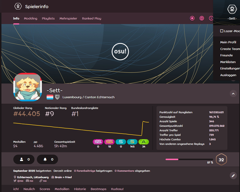This screenshot has height=192, width=240.
Task: Toggle the Lazer-Mod checkbox
Action: click(x=222, y=31)
